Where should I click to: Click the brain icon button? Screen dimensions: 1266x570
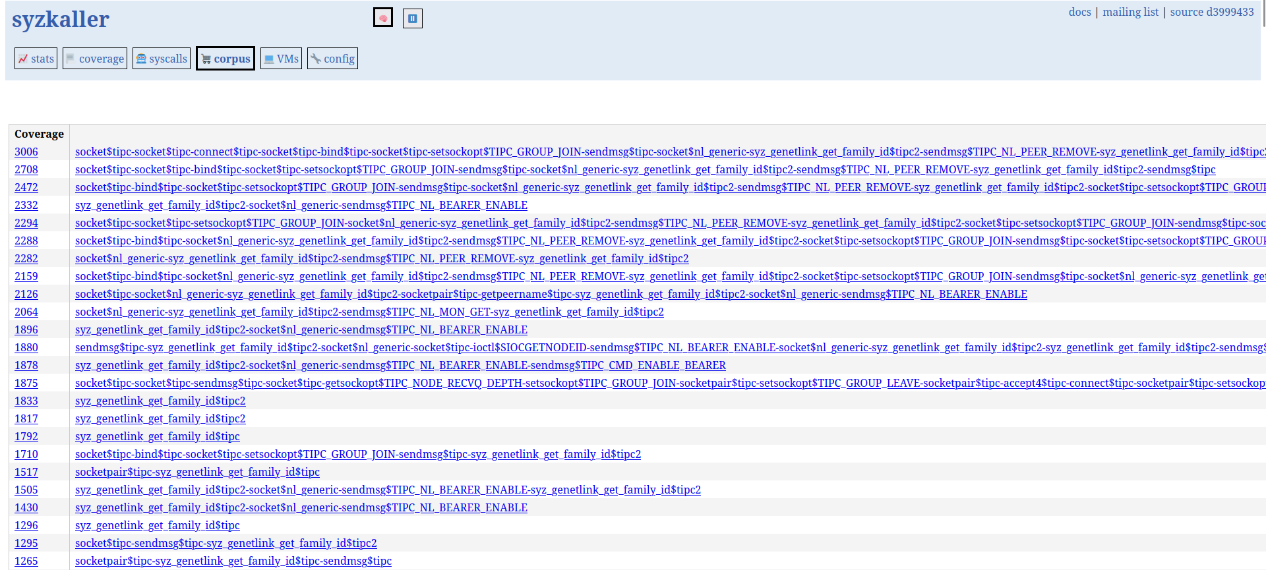383,18
